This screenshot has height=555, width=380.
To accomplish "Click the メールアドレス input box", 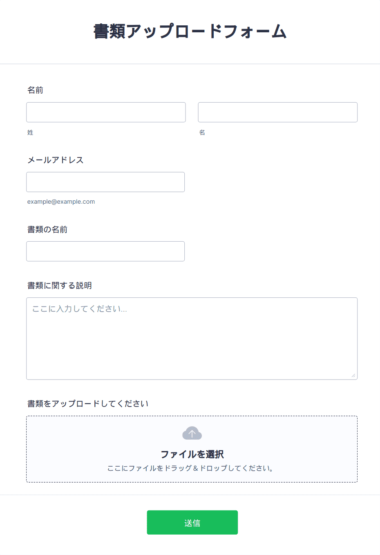I will click(x=105, y=182).
